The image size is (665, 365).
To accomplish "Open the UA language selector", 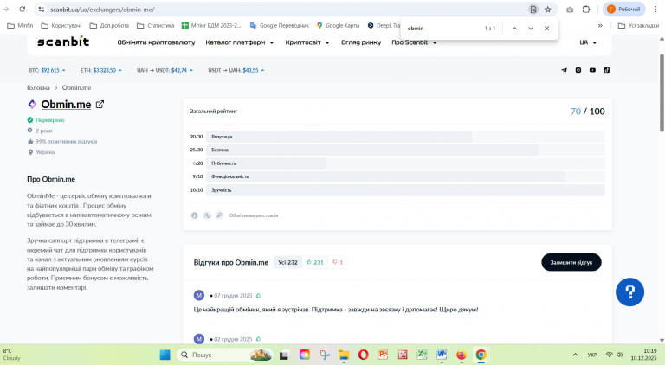I will tap(588, 42).
